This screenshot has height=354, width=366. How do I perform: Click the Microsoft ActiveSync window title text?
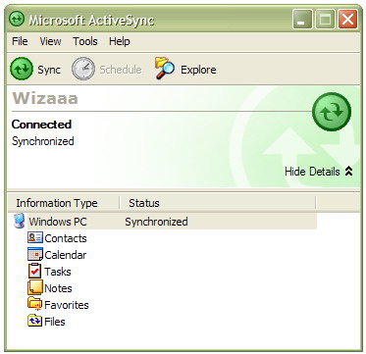point(91,20)
